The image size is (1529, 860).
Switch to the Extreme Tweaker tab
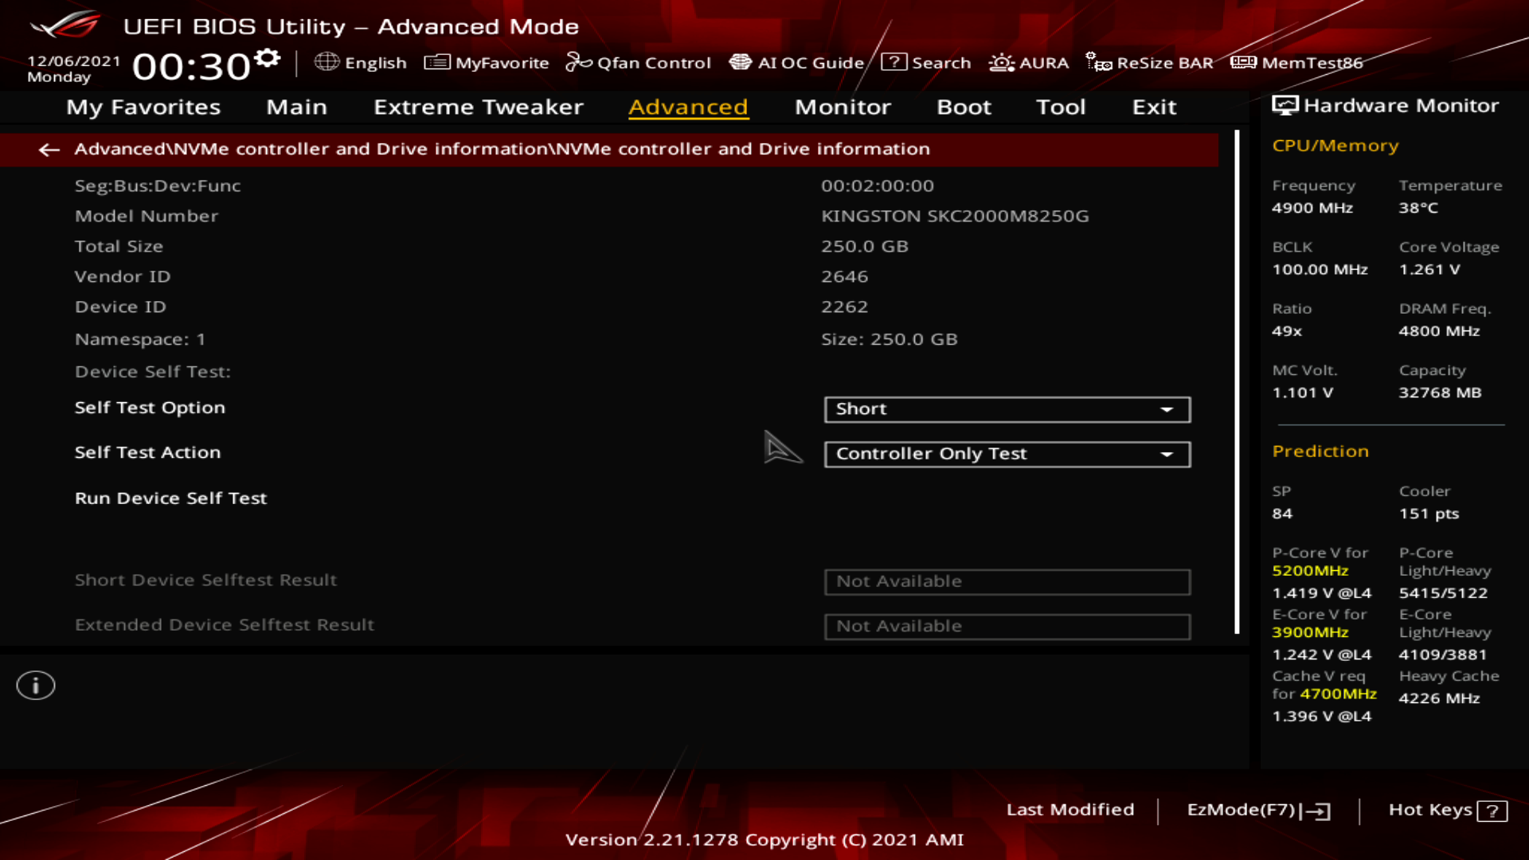pyautogui.click(x=478, y=107)
